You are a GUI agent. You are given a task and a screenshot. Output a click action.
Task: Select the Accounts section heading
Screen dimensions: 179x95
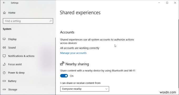(67, 32)
